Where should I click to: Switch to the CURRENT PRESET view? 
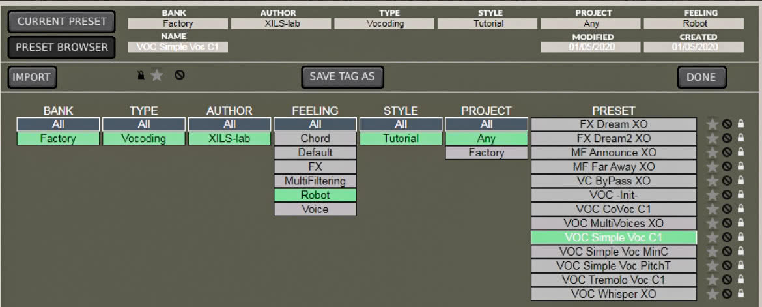(62, 22)
